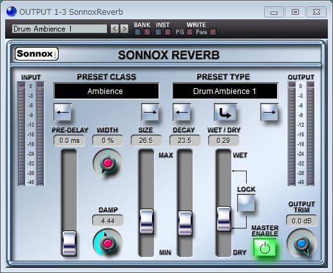Click the Size slider handle
333x273 pixels.
pos(146,221)
